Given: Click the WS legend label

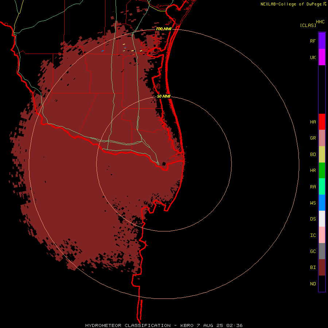Looking at the screenshot, I should [x=313, y=203].
